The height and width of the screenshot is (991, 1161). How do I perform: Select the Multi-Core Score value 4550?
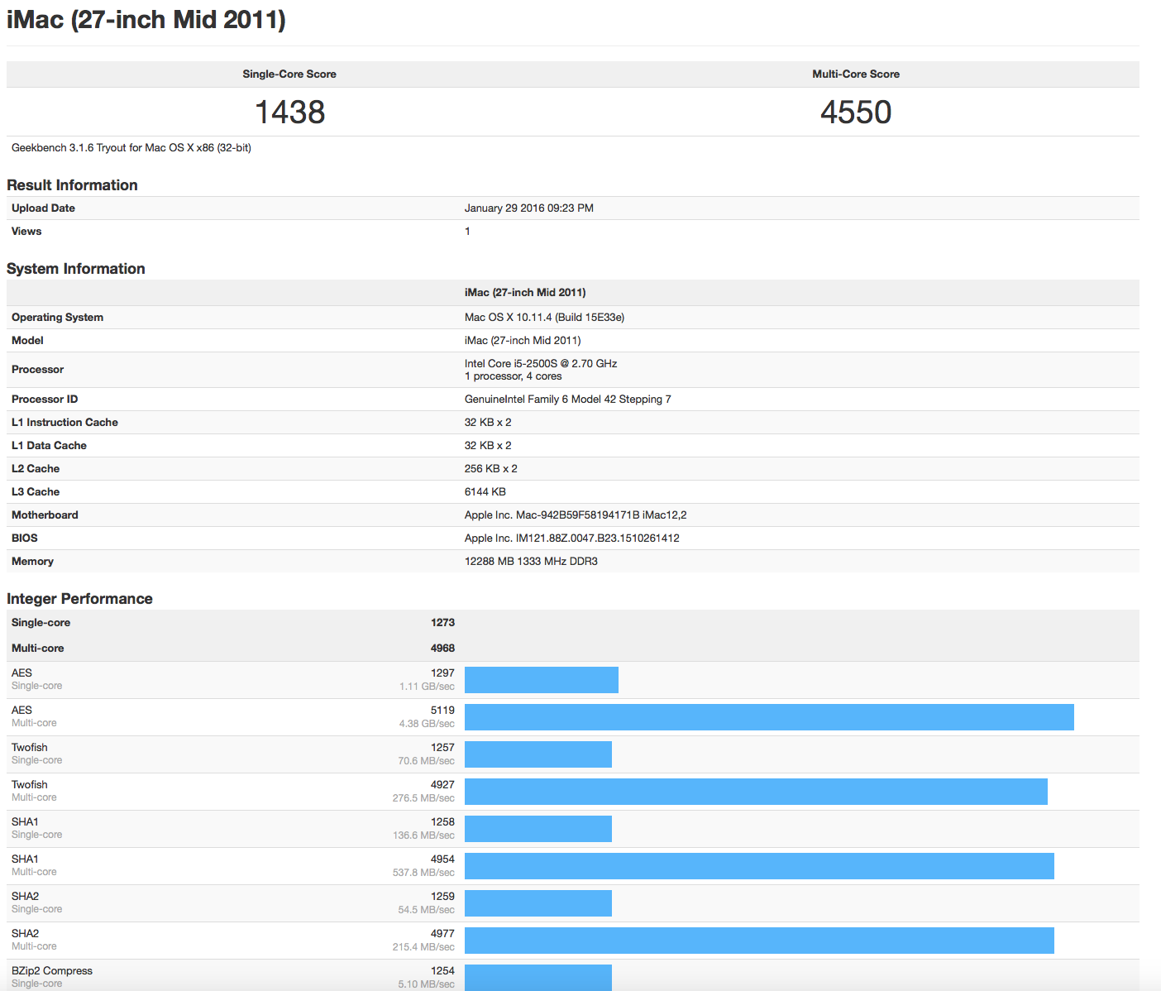point(856,112)
